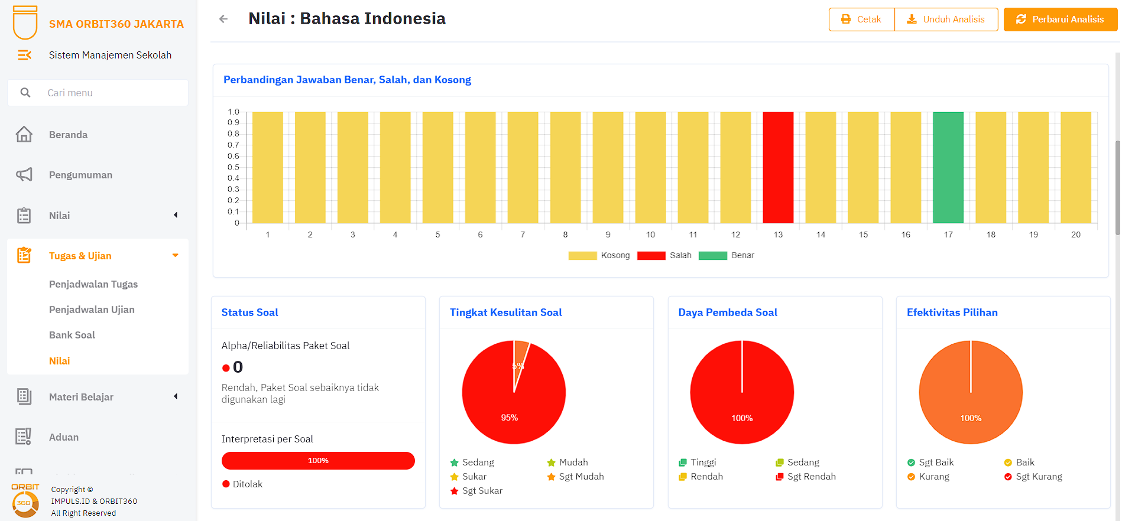Viewport: 1135px width, 521px height.
Task: Click the back arrow beside the Nilai title
Action: click(223, 19)
